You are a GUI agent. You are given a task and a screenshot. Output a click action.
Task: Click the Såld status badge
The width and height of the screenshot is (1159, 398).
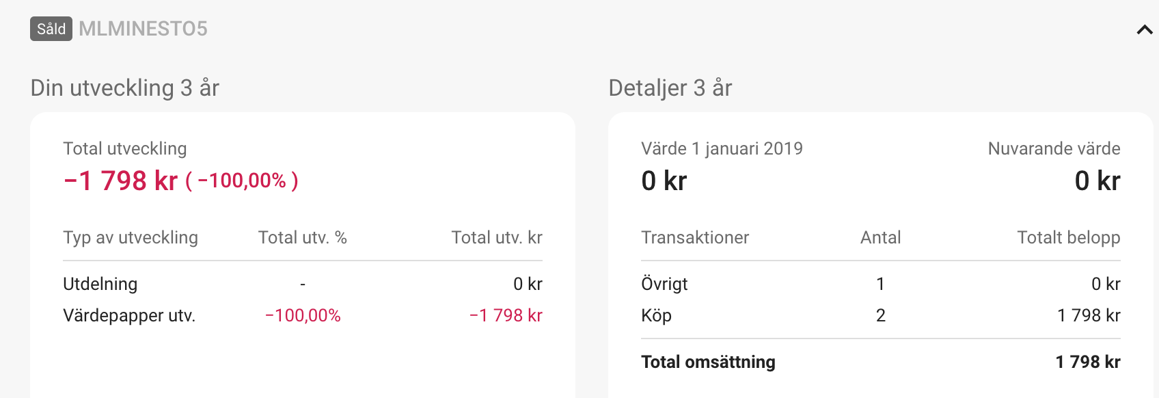pos(51,29)
